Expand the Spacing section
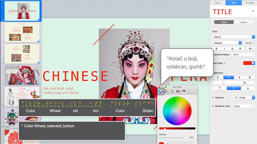 [214, 97]
